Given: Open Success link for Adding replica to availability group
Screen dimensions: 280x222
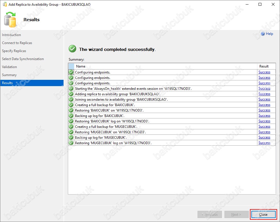Looking at the screenshot, I should click(264, 94).
